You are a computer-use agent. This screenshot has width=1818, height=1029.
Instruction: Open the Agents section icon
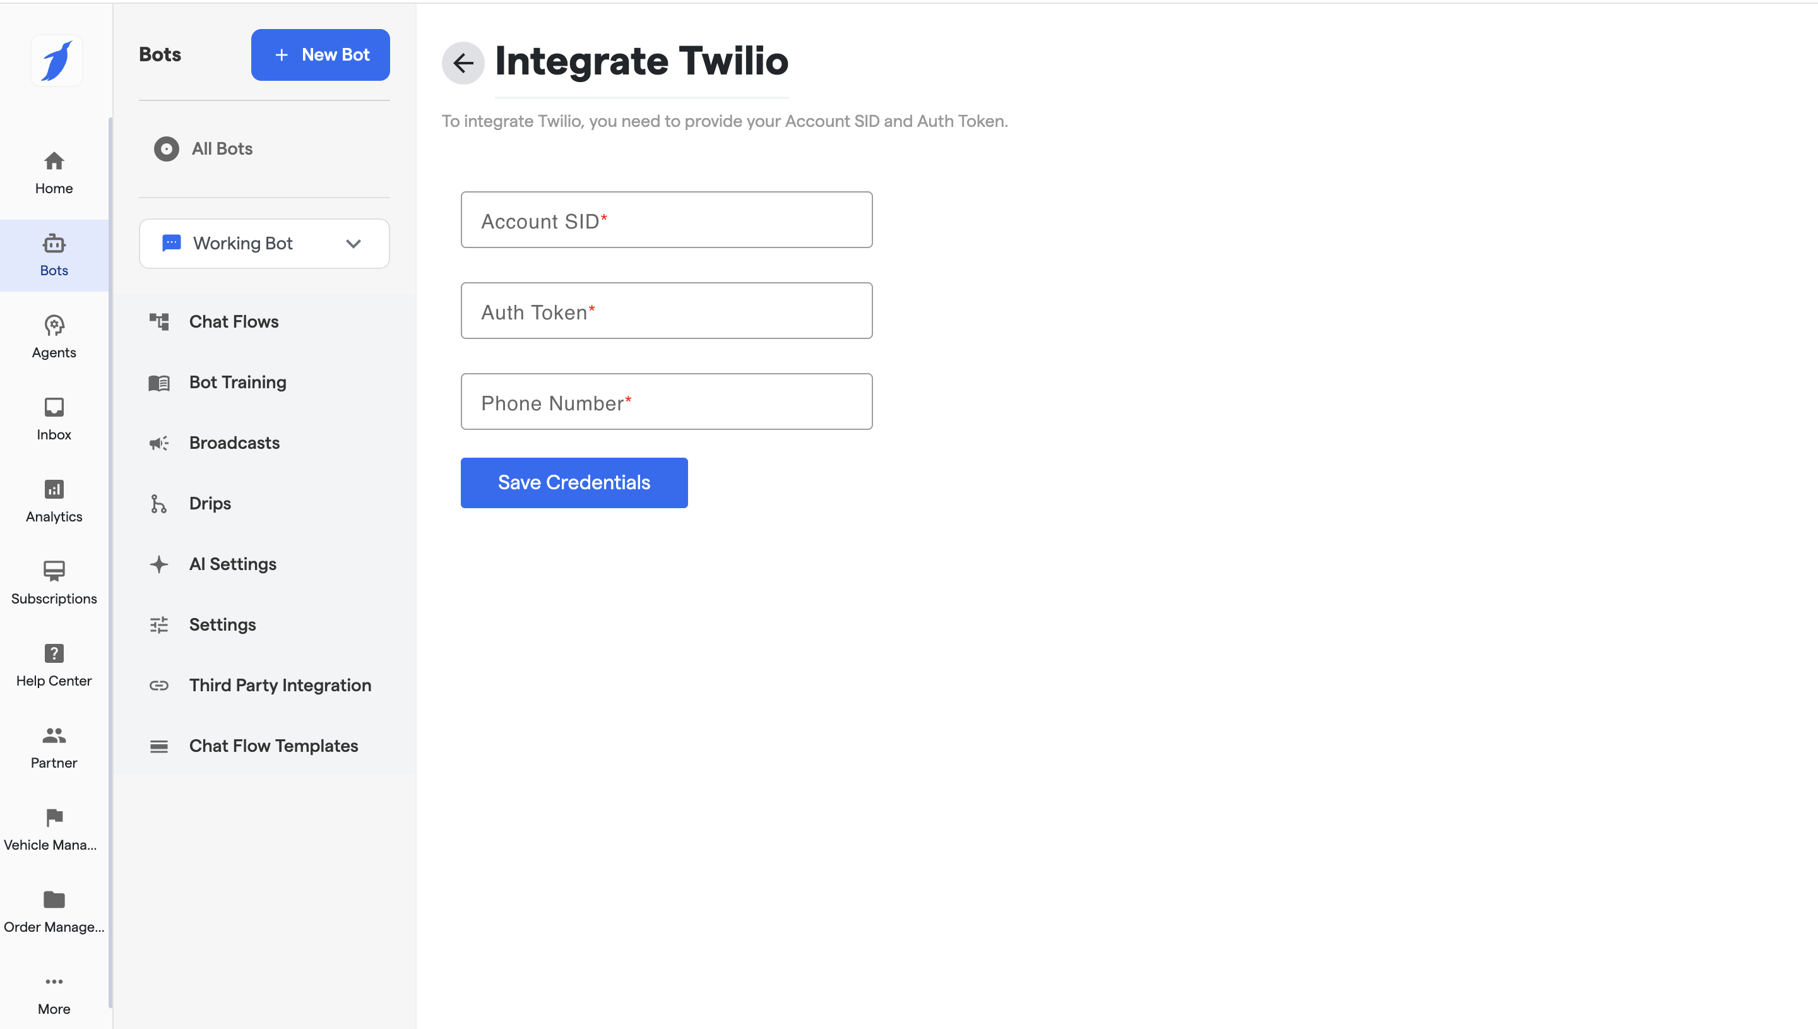pos(54,326)
